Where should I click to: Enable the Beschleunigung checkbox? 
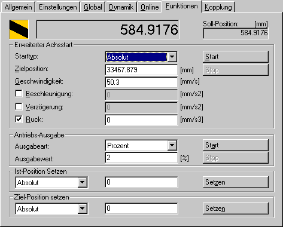click(x=19, y=94)
